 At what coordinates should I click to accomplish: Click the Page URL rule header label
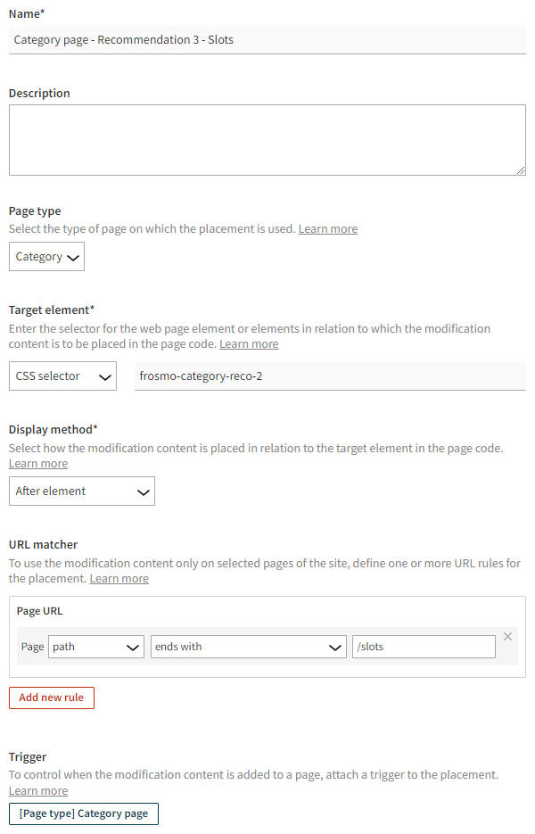40,612
